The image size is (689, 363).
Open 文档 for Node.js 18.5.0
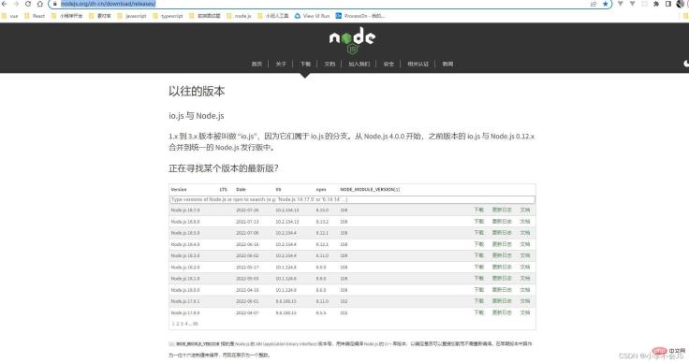click(x=525, y=233)
